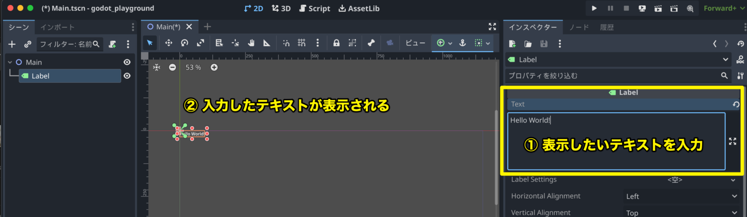The image size is (747, 217).
Task: Toggle Movie Maker mode reel icon
Action: click(690, 8)
